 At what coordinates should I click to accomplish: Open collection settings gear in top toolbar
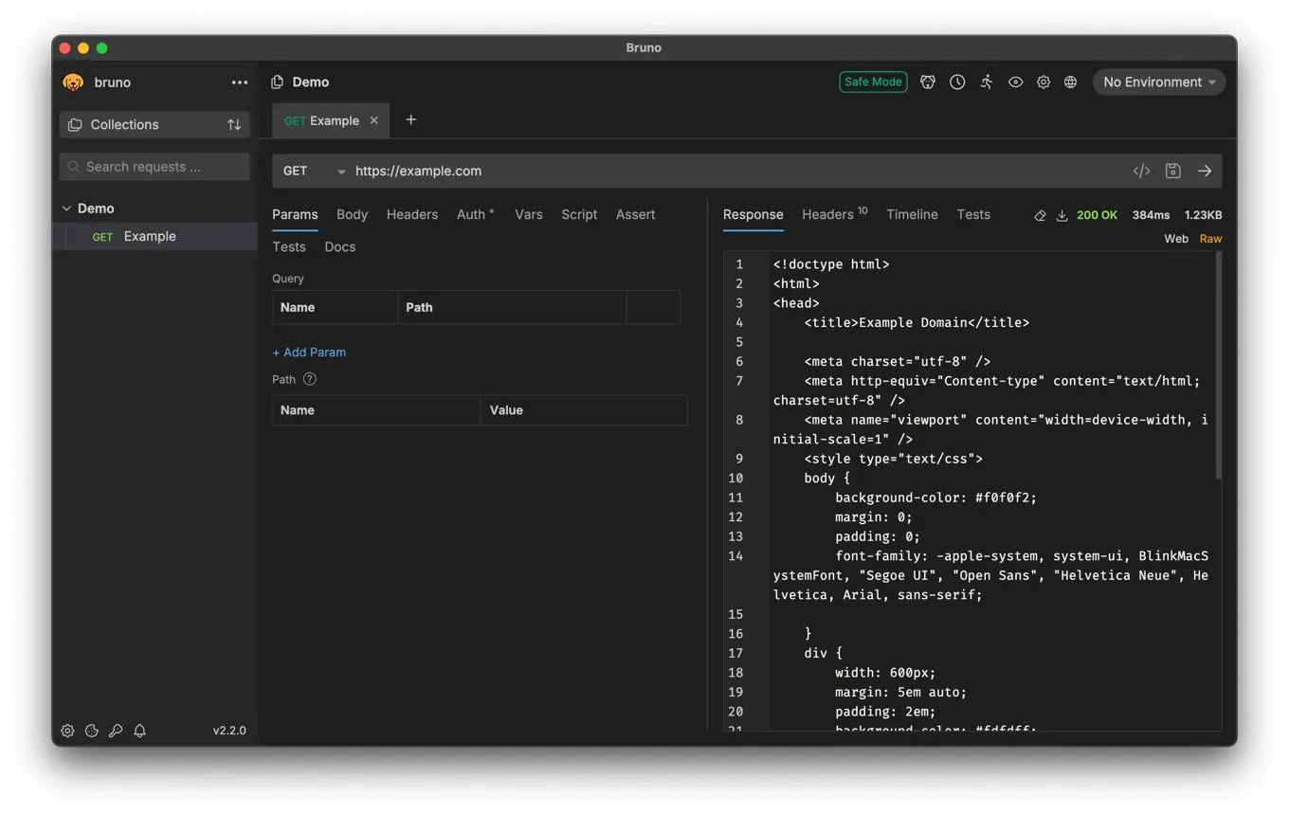tap(1043, 82)
